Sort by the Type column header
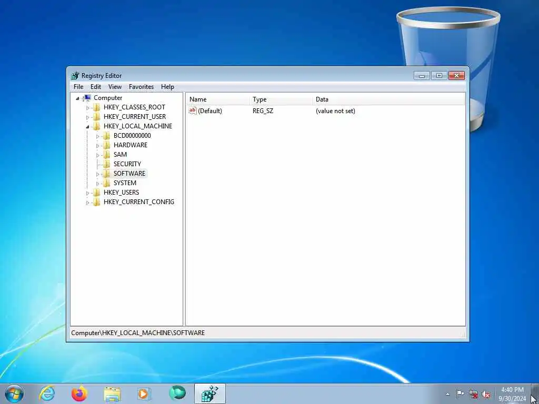Screen dimensions: 539x404 coord(281,99)
